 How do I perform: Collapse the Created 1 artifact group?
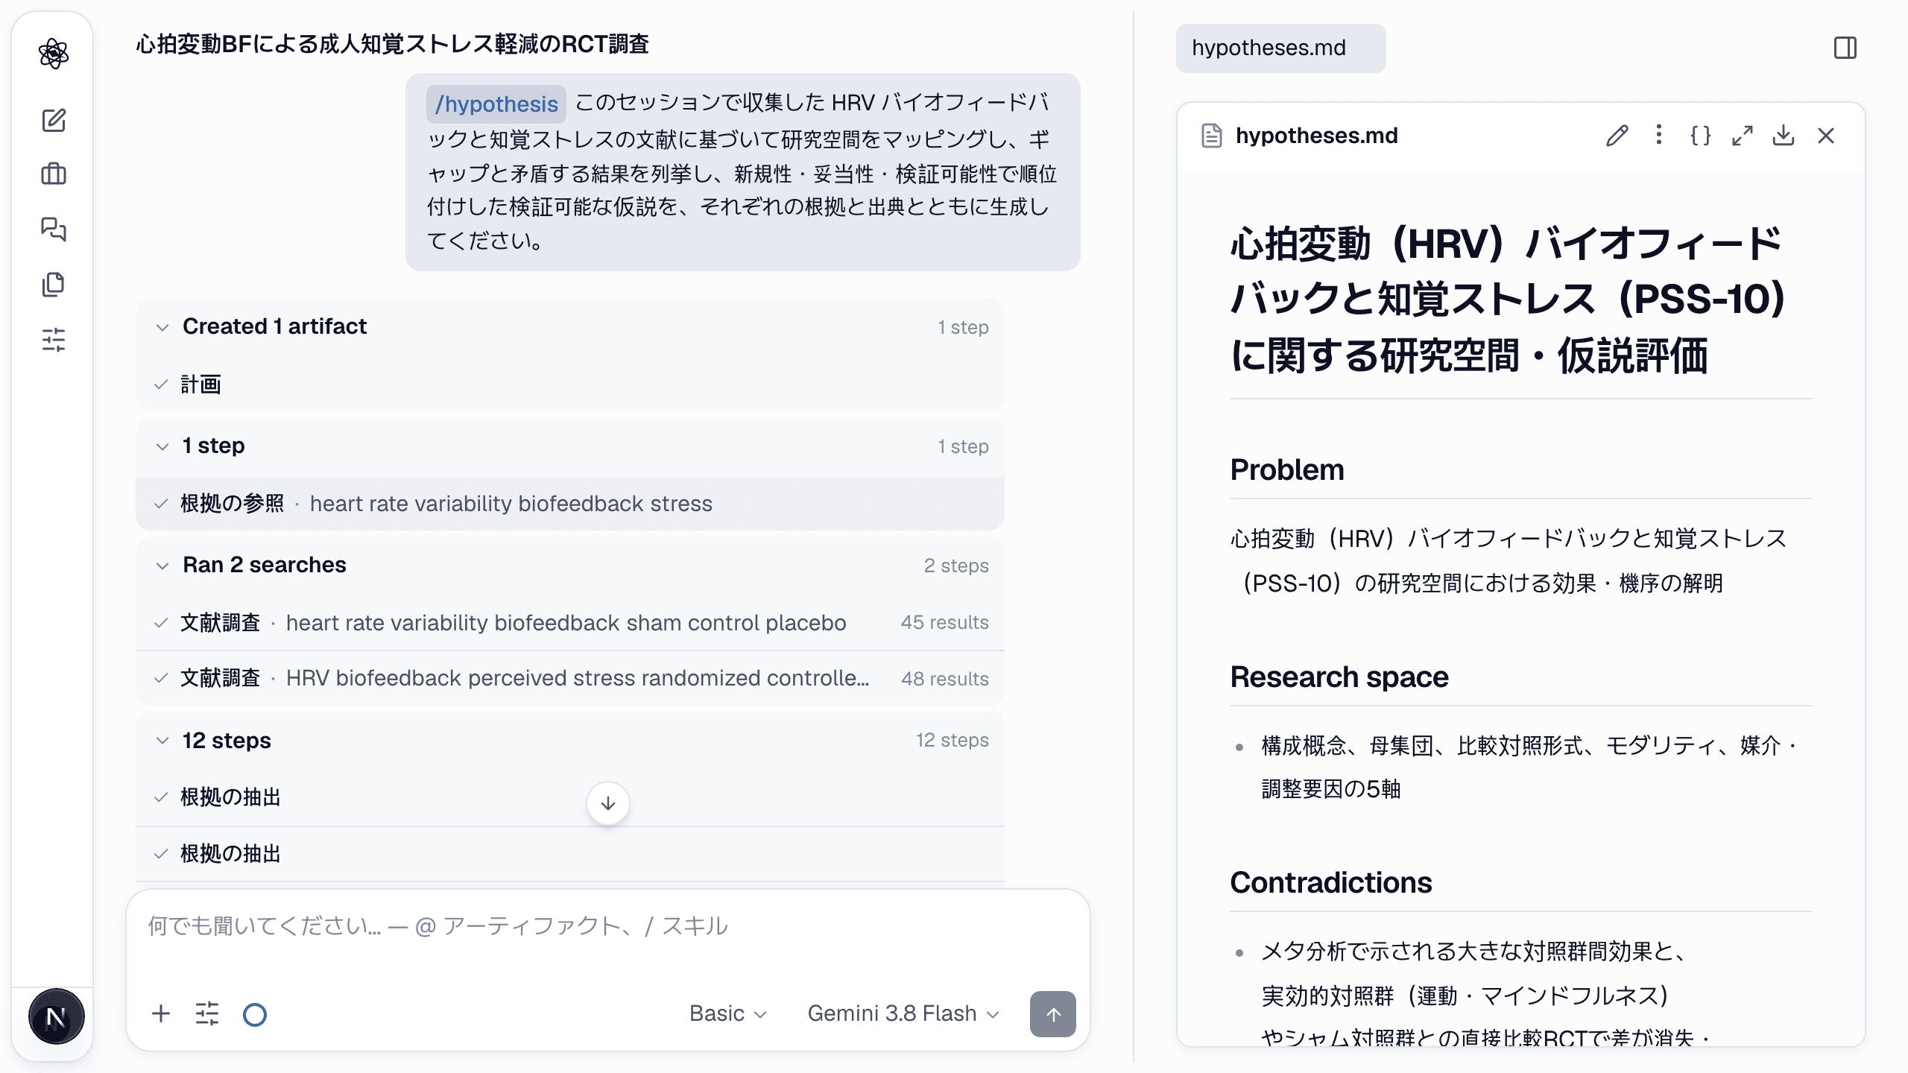pos(570,326)
